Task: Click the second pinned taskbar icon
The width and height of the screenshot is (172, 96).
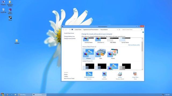Action: [x=7, y=95]
